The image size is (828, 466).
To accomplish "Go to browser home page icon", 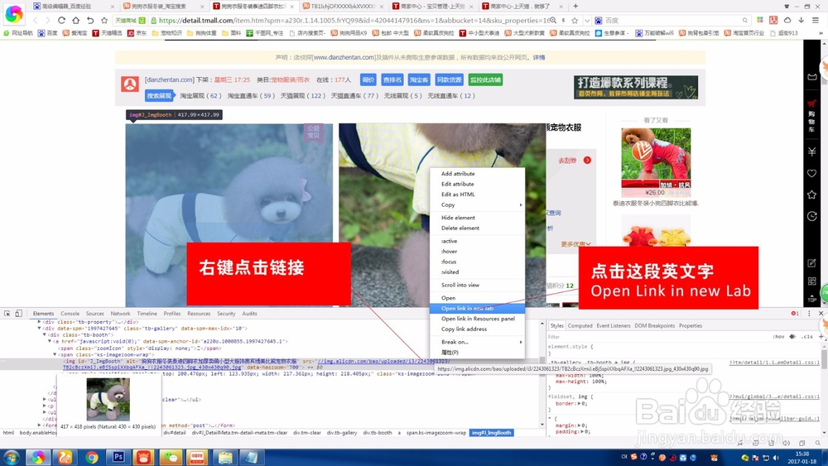I will (x=75, y=20).
